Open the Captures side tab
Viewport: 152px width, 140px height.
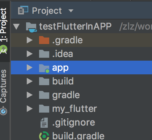(3, 86)
